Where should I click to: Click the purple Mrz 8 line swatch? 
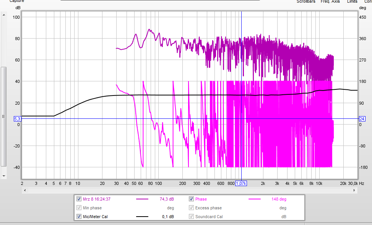point(142,199)
